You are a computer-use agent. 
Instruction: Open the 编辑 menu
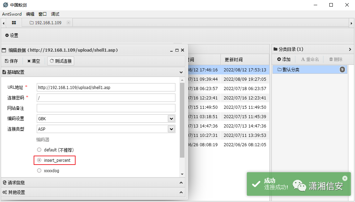30,14
